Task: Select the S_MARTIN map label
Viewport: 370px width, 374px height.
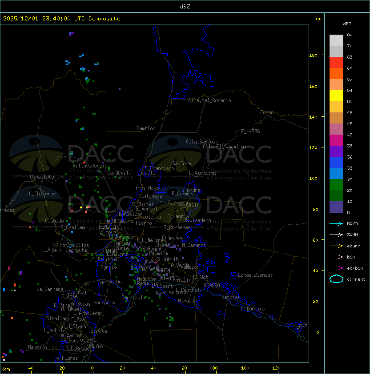Action: point(168,259)
